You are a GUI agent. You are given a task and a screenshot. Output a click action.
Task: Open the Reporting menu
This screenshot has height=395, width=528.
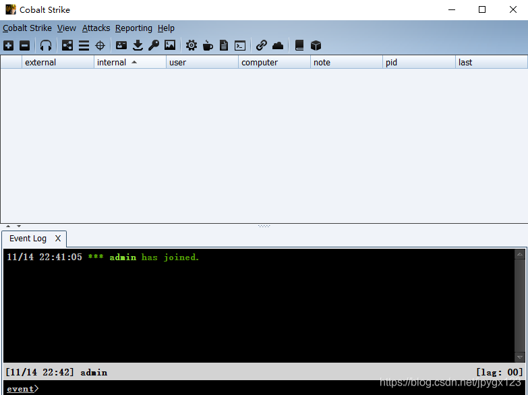134,28
